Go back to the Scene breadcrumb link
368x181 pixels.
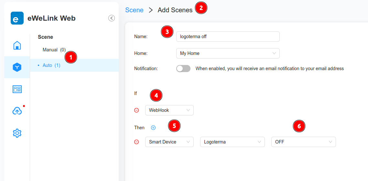click(134, 10)
